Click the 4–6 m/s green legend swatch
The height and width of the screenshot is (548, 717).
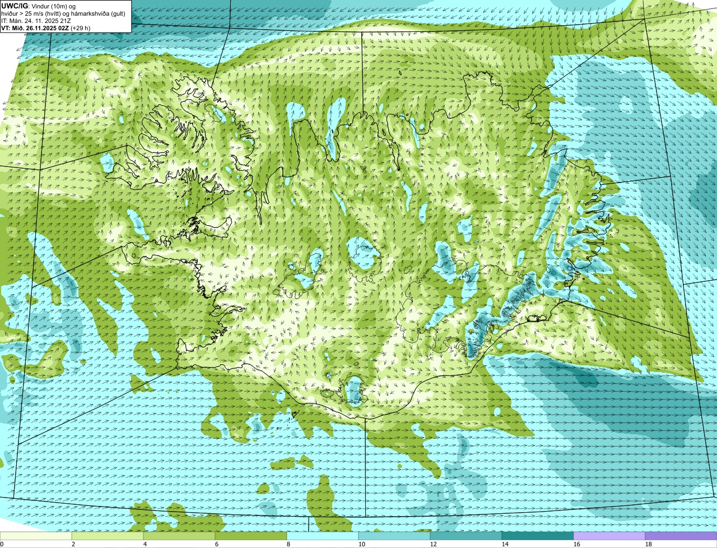[x=179, y=536]
